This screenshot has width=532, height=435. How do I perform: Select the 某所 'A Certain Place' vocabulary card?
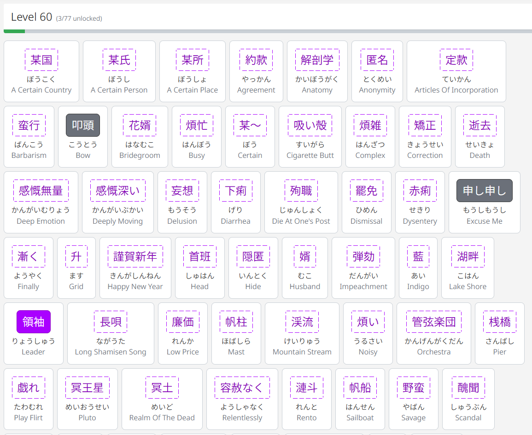tap(193, 71)
